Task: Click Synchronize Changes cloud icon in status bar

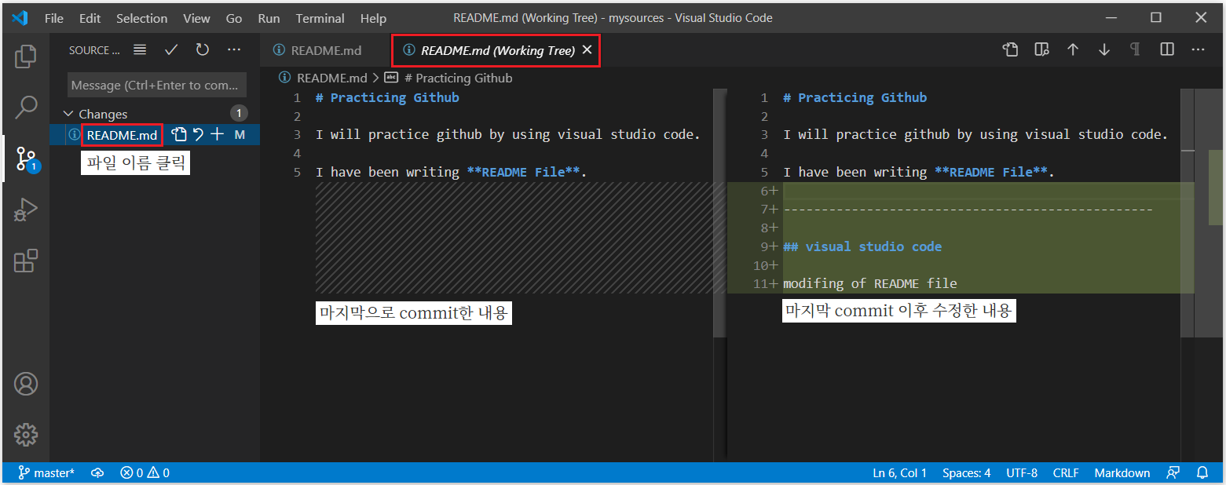Action: point(97,472)
